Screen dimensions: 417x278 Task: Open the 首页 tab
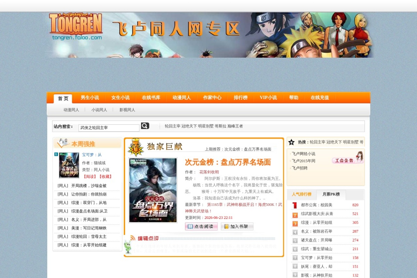[63, 98]
